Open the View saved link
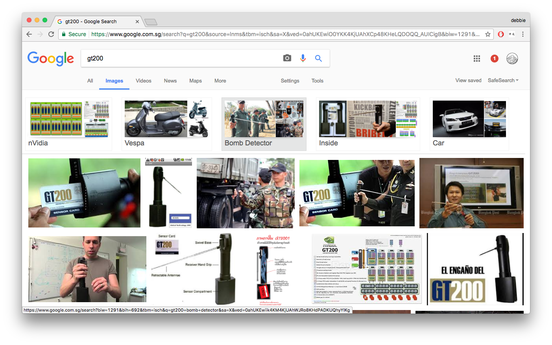 pyautogui.click(x=468, y=80)
